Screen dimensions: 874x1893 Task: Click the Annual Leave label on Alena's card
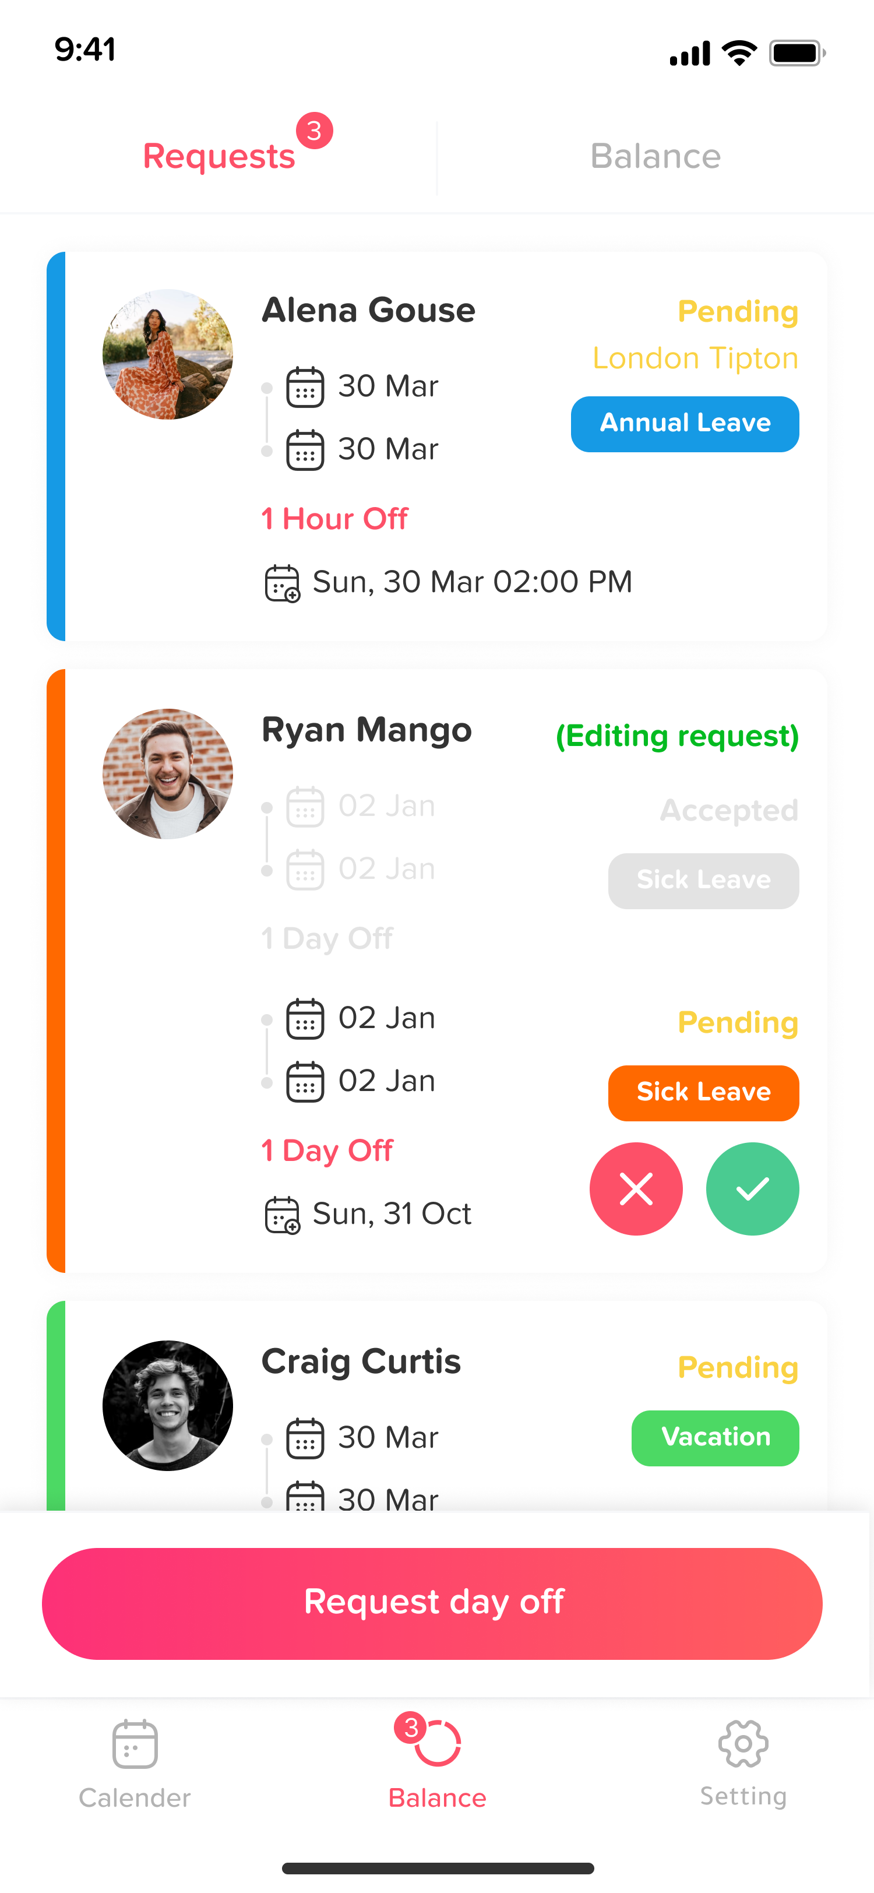[685, 424]
